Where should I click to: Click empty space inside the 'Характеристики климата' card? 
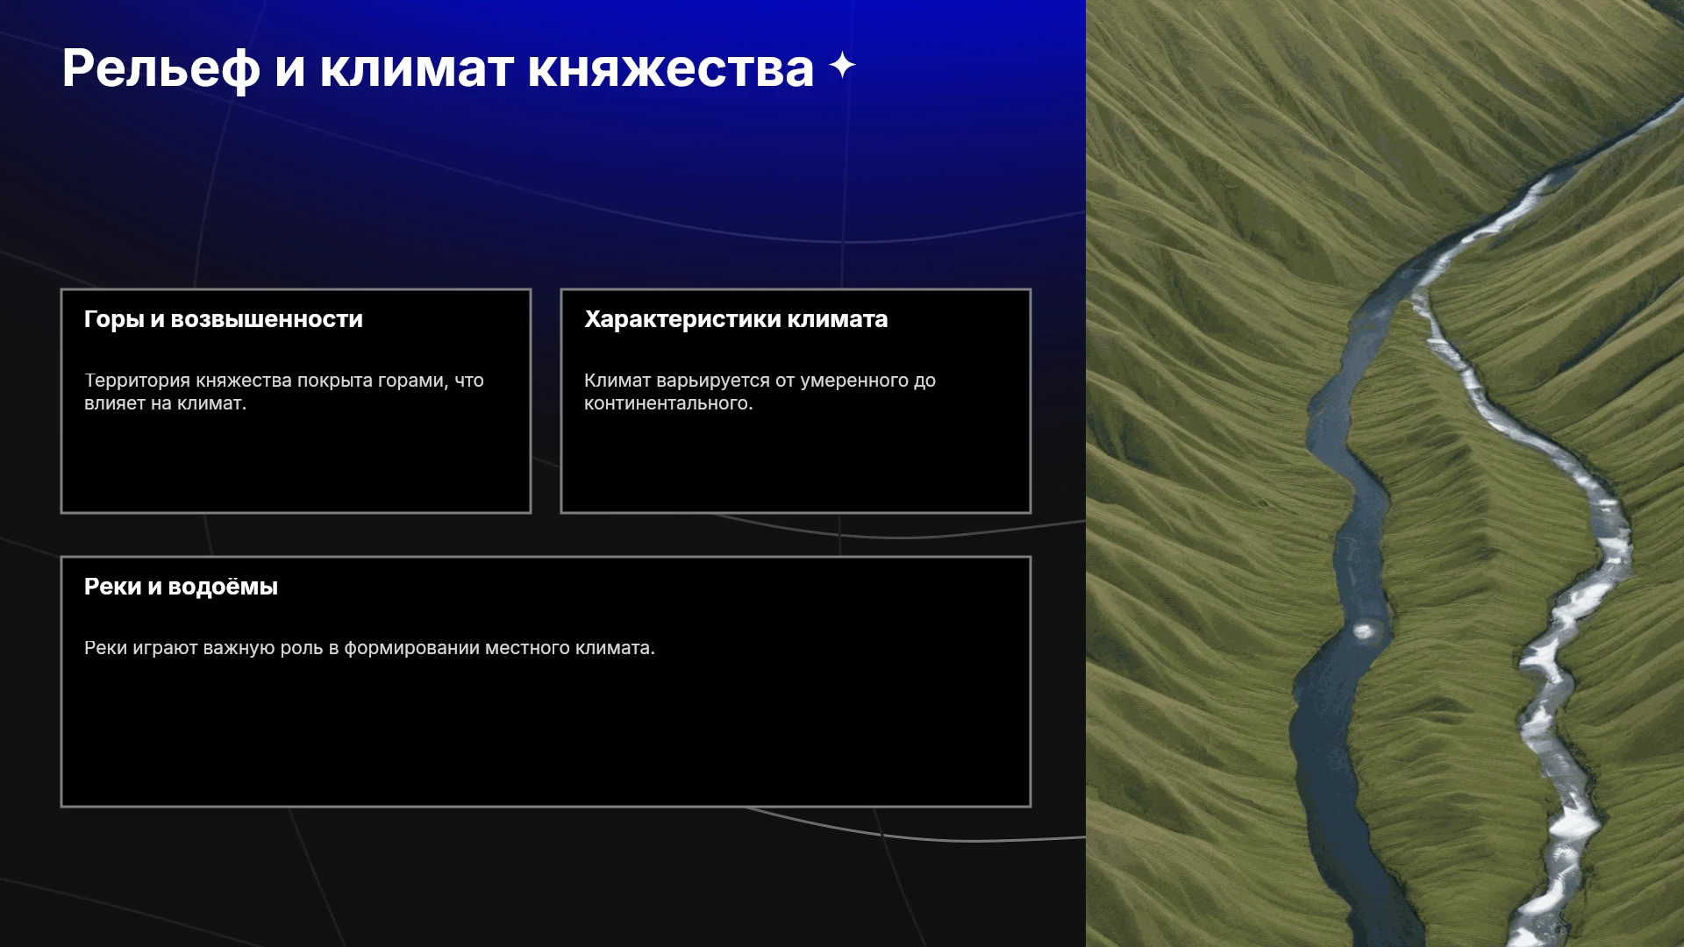pyautogui.click(x=796, y=465)
